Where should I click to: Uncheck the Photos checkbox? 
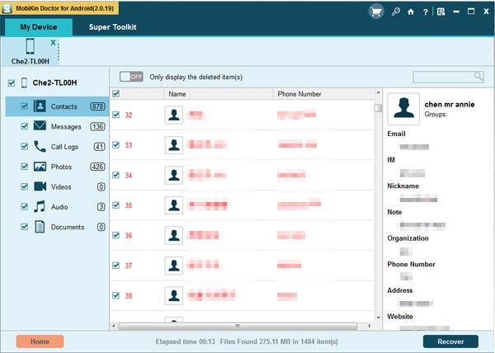point(24,167)
